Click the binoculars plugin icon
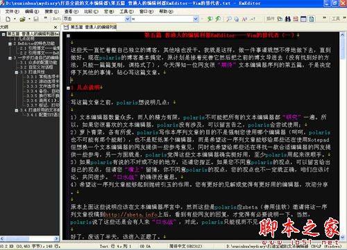 [287, 19]
